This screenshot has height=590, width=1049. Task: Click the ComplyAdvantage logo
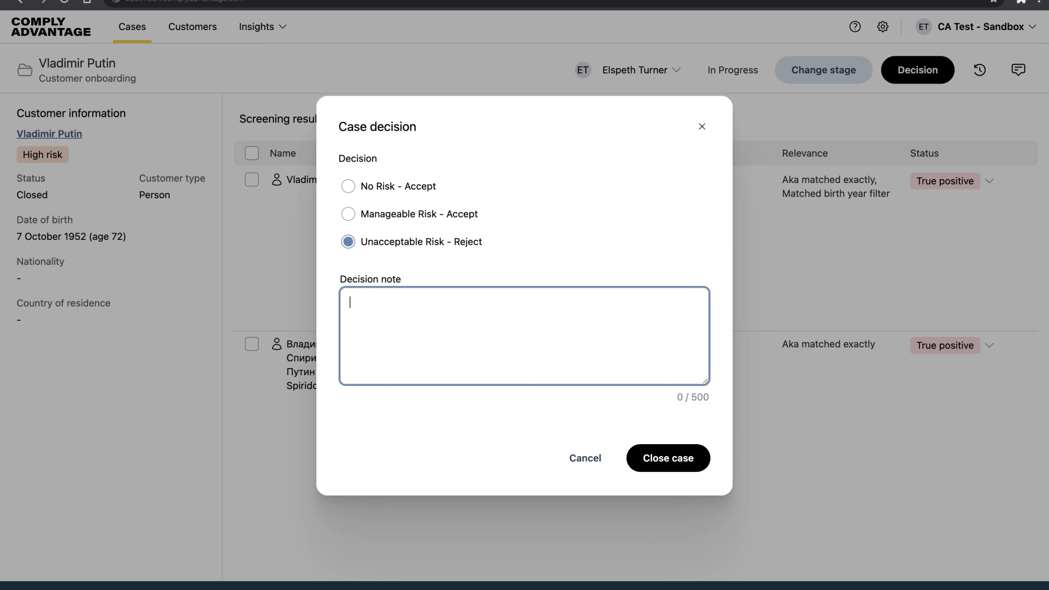[51, 26]
